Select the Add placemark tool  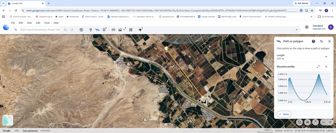click(90, 30)
